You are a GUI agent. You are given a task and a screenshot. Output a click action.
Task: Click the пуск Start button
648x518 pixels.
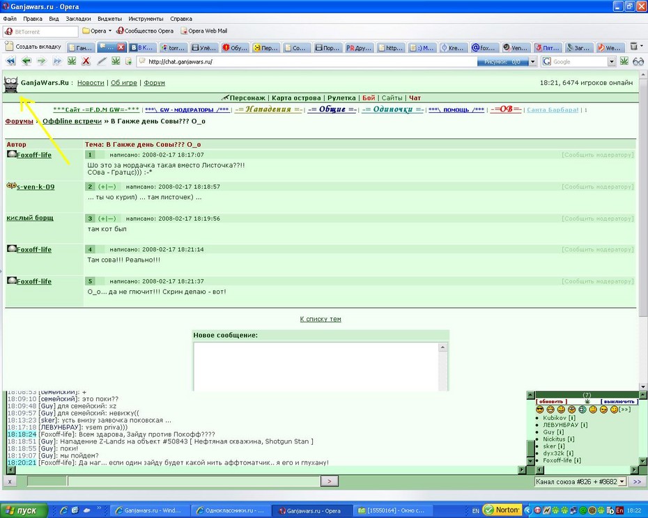[23, 510]
